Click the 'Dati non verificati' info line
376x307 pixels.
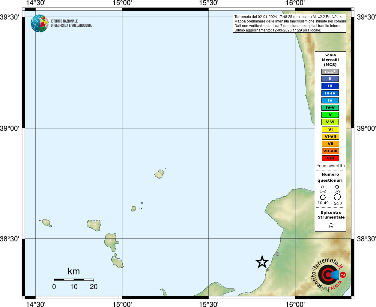289,26
